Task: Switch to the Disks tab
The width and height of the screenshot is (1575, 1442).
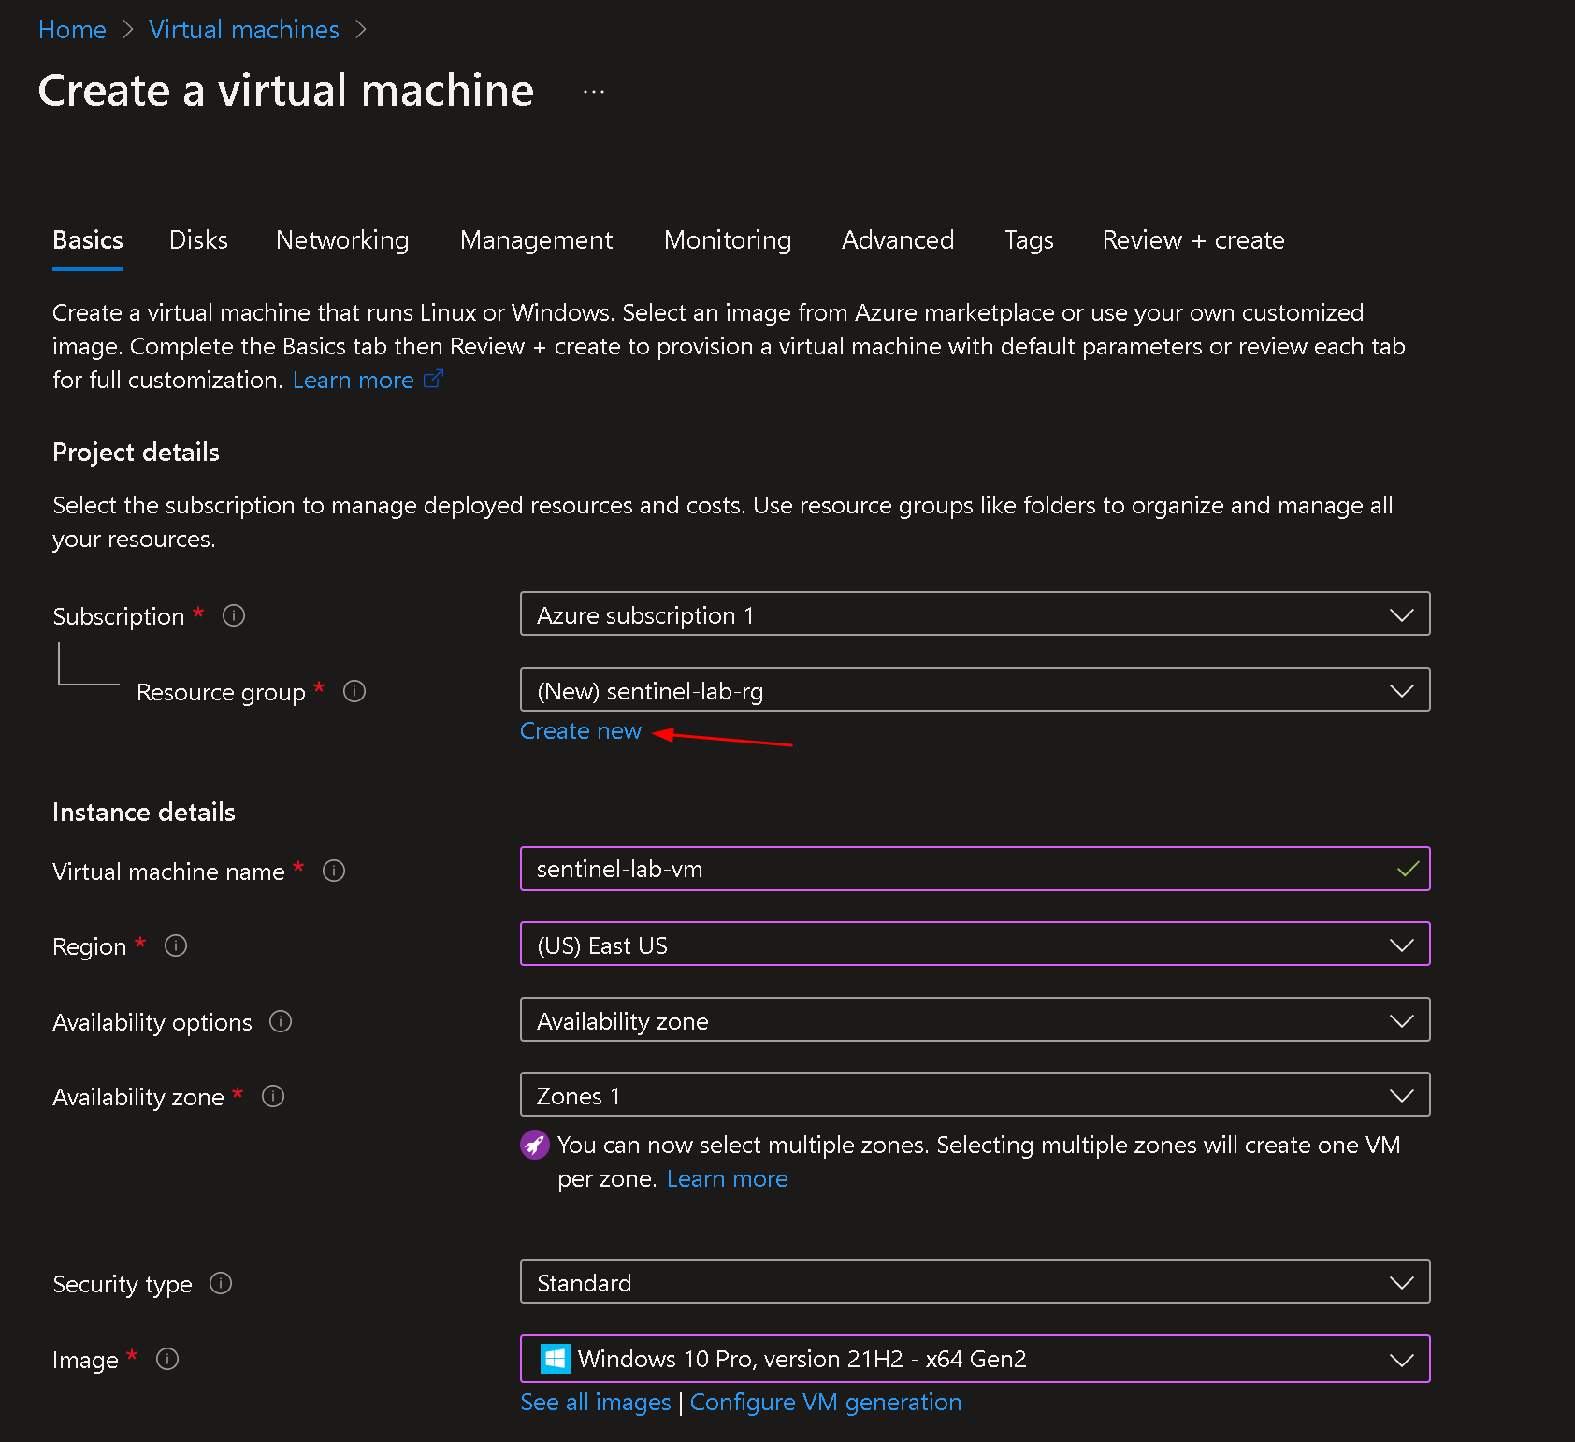Action: click(x=198, y=240)
